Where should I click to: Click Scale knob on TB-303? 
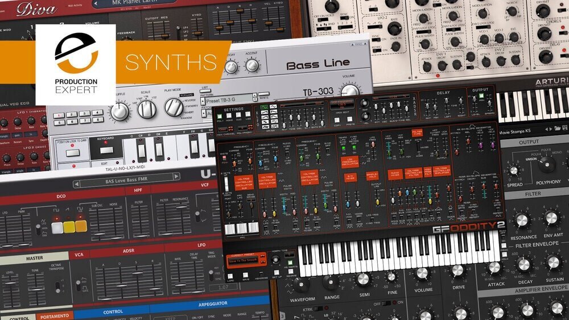(x=147, y=110)
